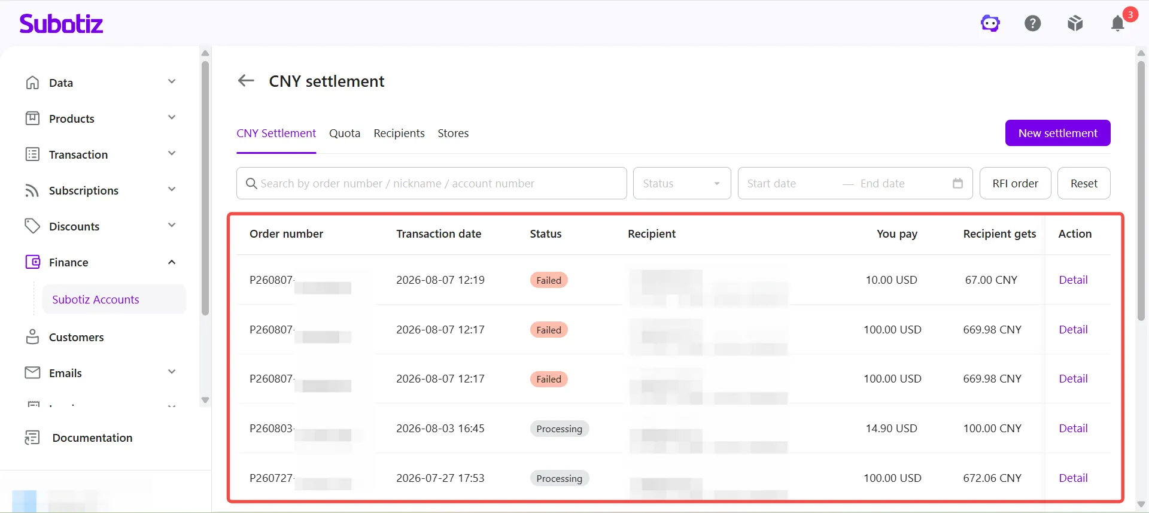Focus the order number search field
The image size is (1149, 513).
pyautogui.click(x=431, y=183)
